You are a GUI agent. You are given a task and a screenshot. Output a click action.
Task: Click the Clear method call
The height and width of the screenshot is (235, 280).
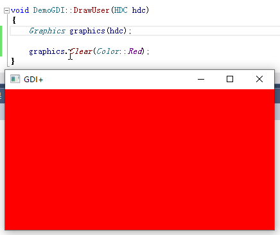(82, 51)
